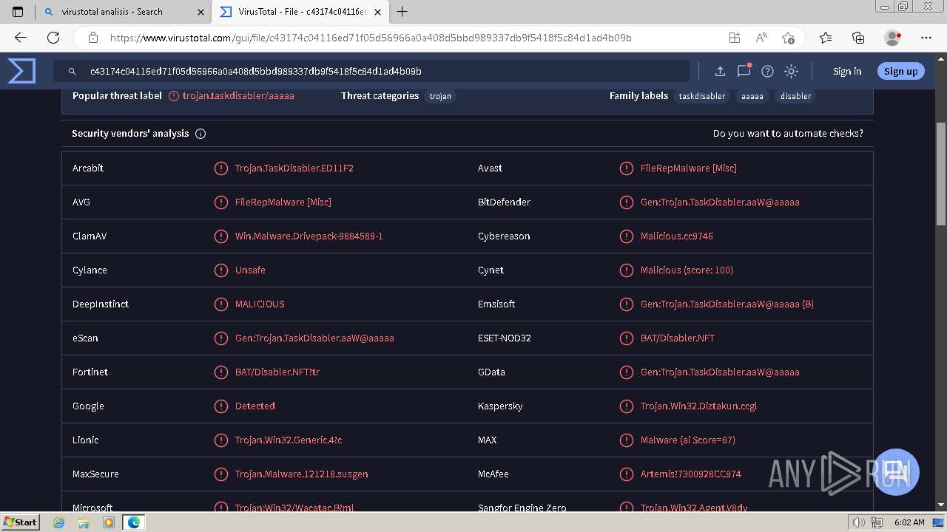947x532 pixels.
Task: Open the tab actions menu icon
Action: 18,12
